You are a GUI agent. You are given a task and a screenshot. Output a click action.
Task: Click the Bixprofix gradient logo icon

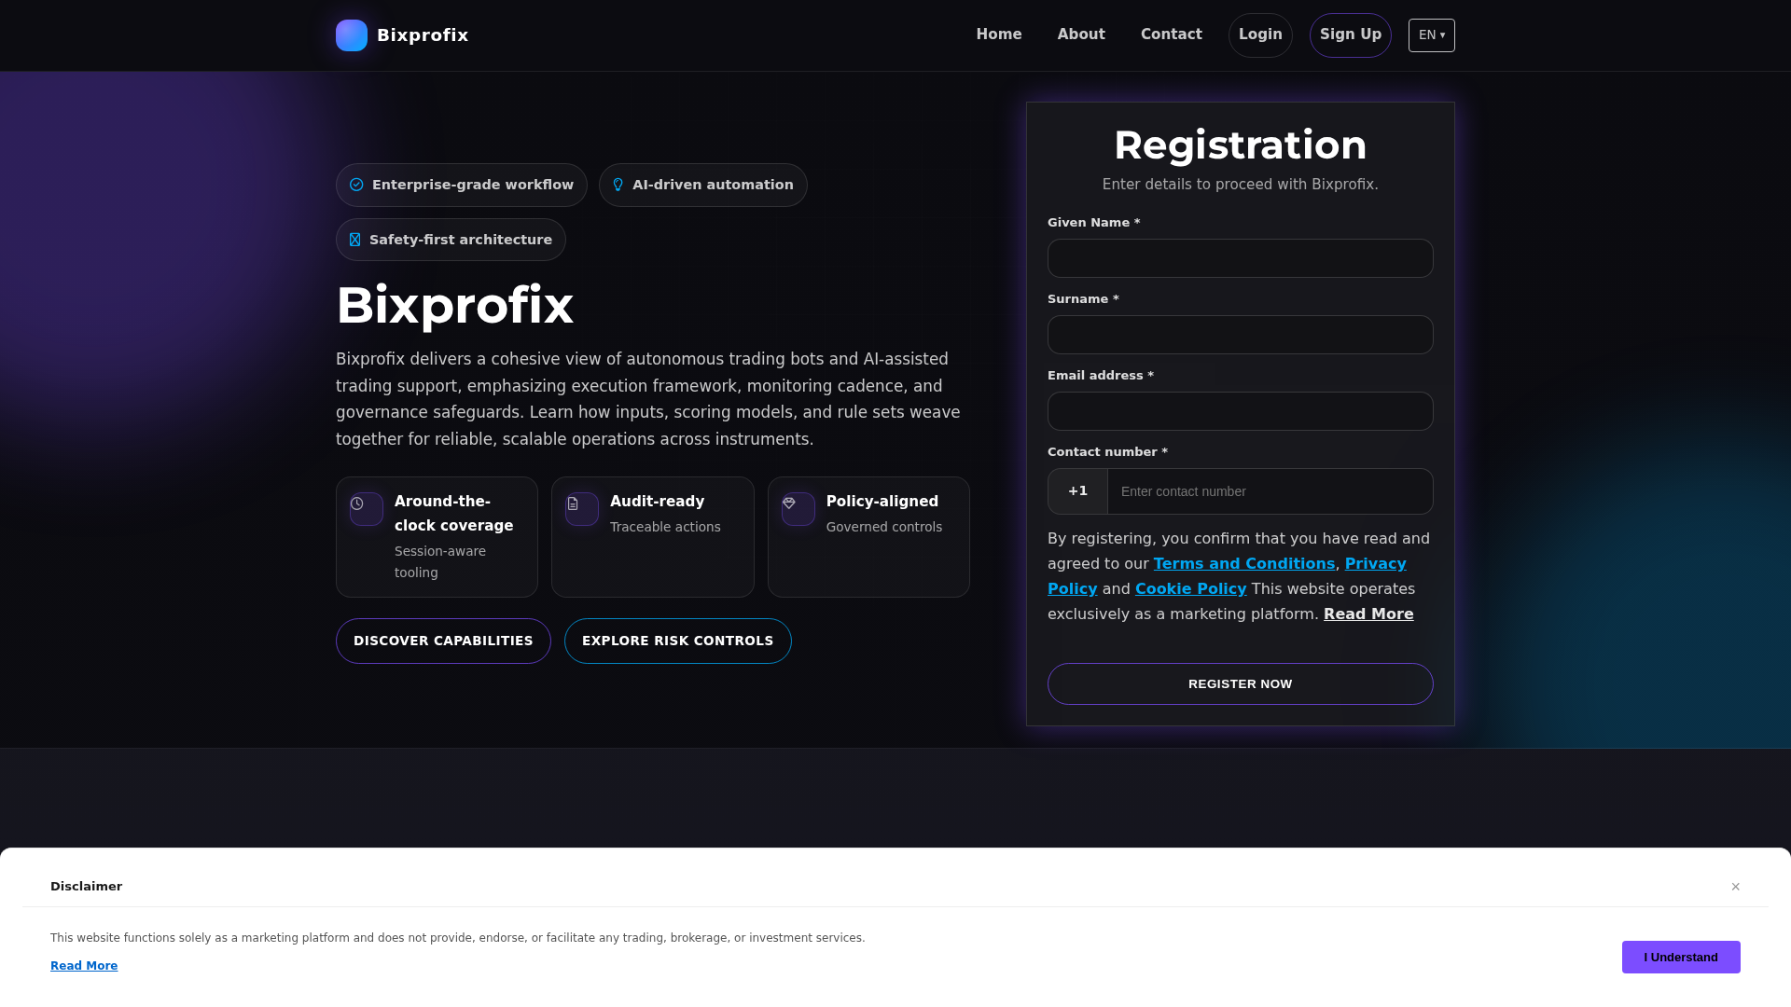(x=352, y=35)
